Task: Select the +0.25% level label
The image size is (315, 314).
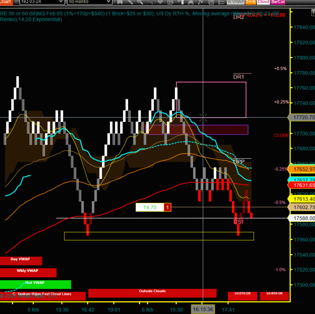Action: tap(281, 102)
